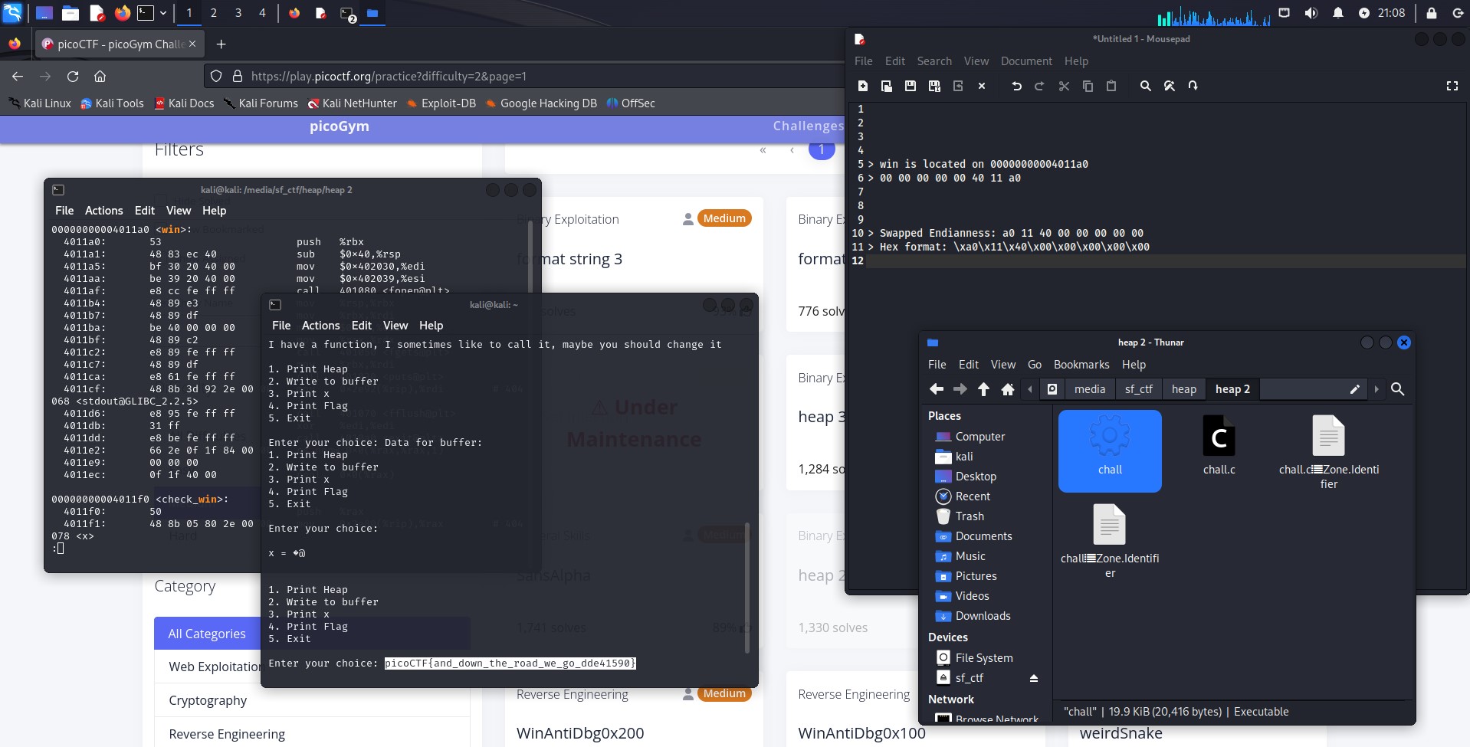1470x747 pixels.
Task: Open Find with Mousepad's magnifier icon
Action: click(x=1145, y=86)
